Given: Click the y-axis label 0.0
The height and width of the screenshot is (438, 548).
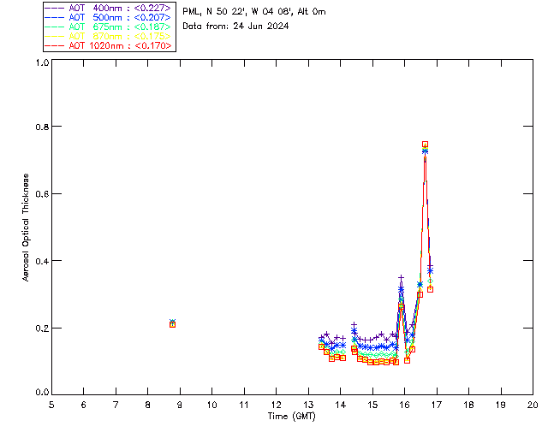Looking at the screenshot, I should point(42,393).
